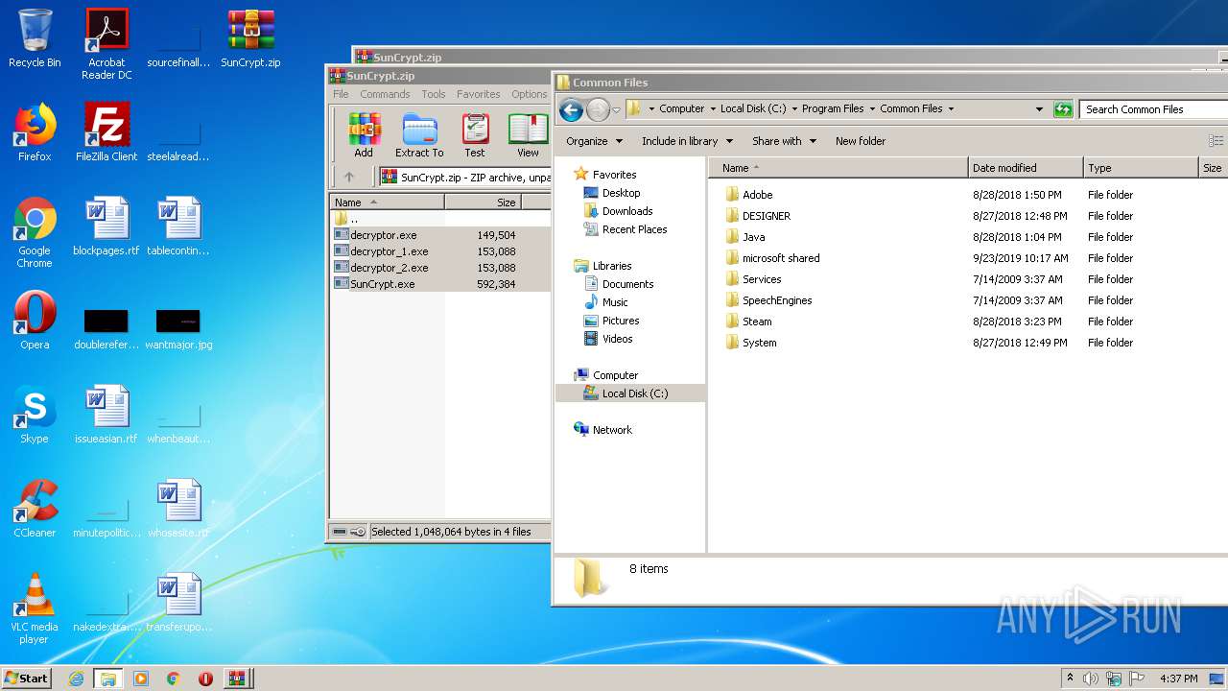This screenshot has height=691, width=1228.
Task: Open the Organize dropdown menu
Action: click(594, 141)
